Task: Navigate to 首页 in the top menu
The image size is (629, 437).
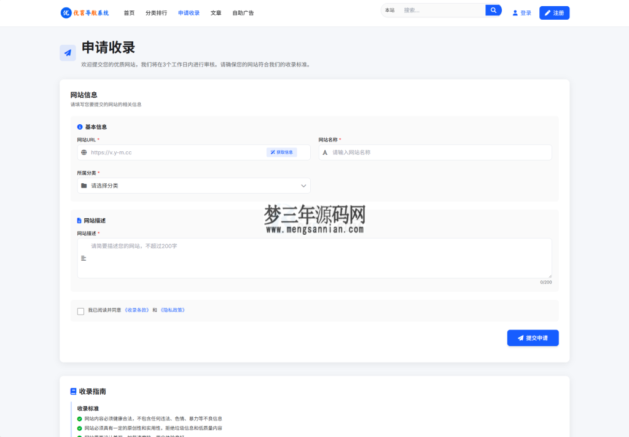Action: (130, 12)
